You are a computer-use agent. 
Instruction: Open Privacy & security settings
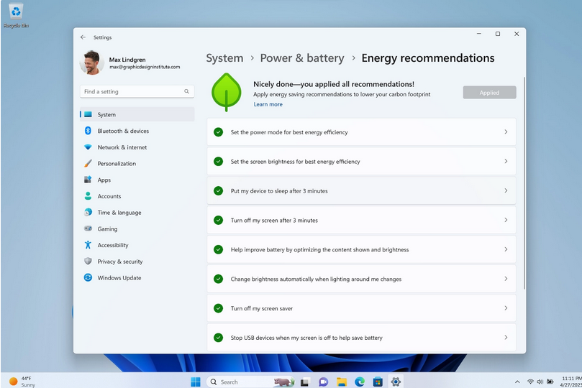pyautogui.click(x=137, y=262)
